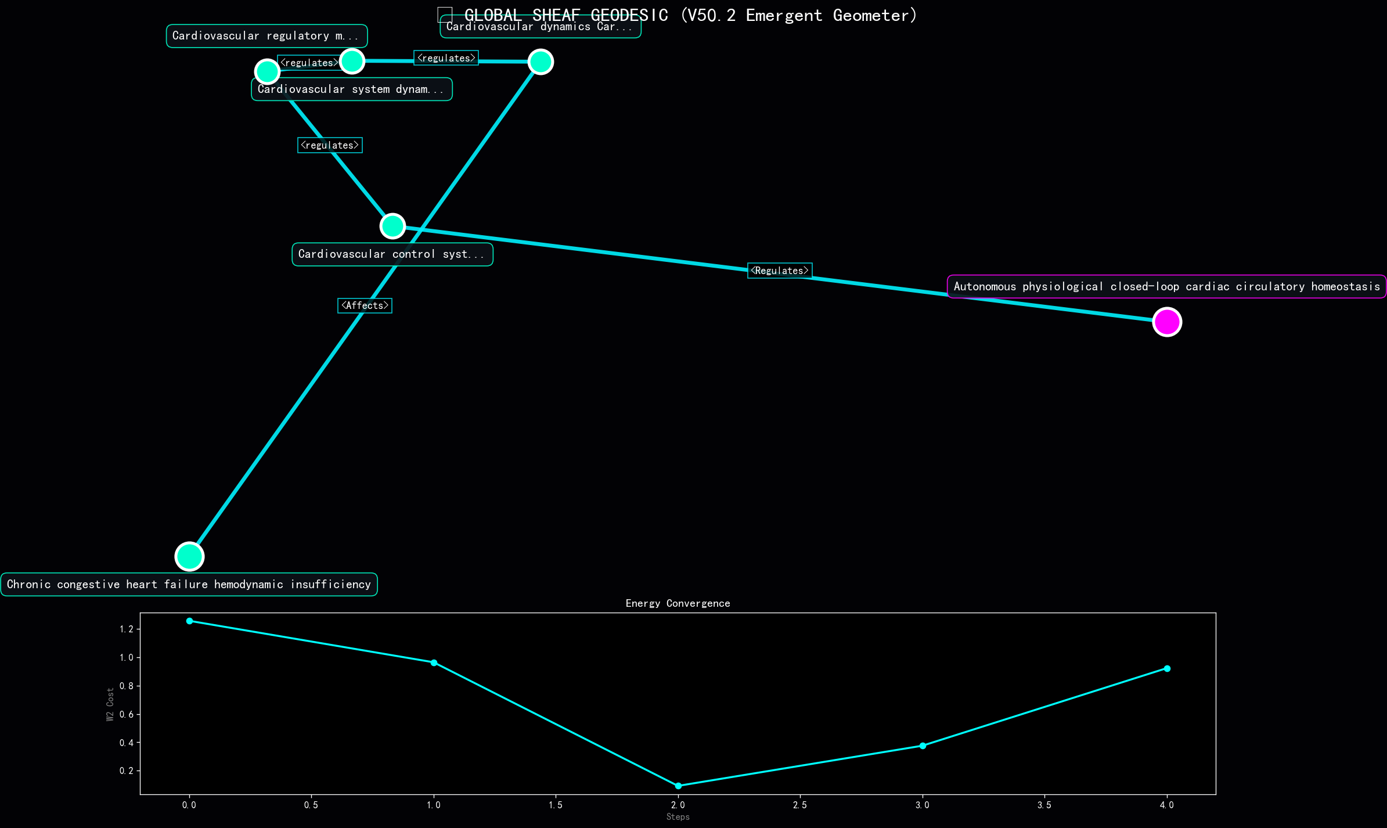
Task: Click the Energy Convergence chart title
Action: 678,603
